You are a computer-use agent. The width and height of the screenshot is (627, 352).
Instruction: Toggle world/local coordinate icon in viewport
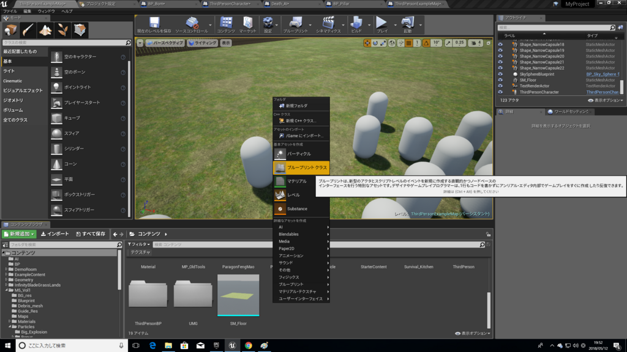pyautogui.click(x=392, y=43)
